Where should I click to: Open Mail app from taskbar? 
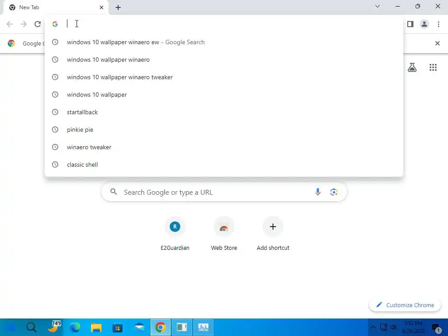click(139, 327)
